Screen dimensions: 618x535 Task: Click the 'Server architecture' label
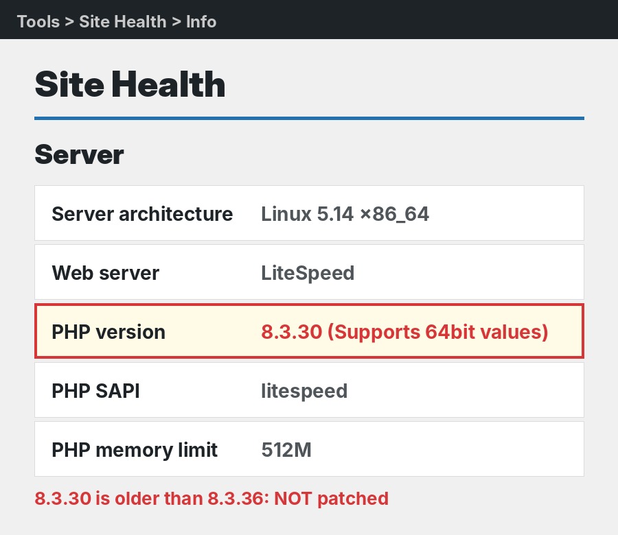click(x=142, y=214)
